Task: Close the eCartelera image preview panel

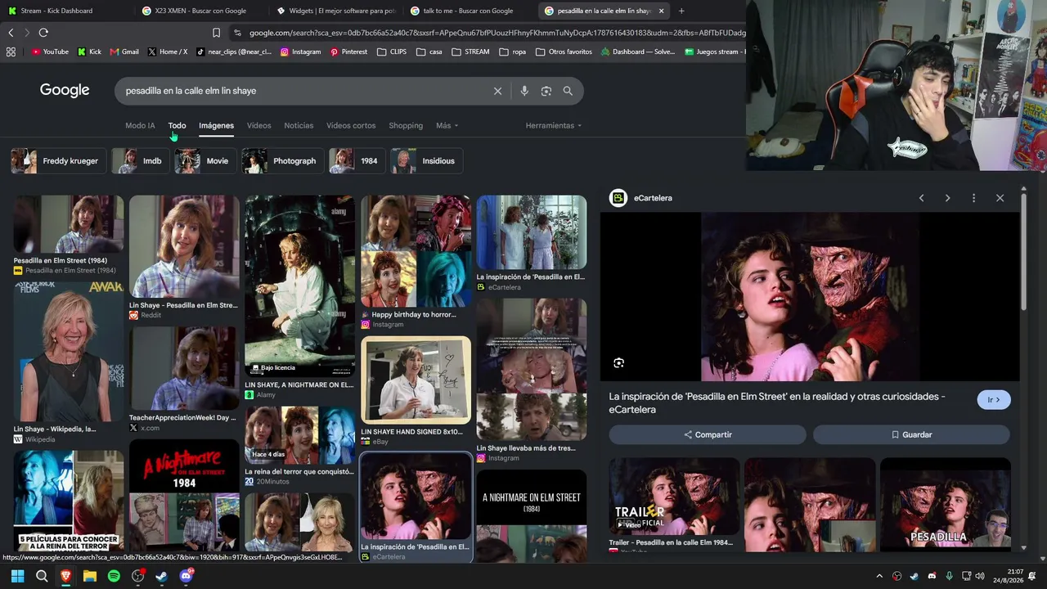Action: [1000, 198]
